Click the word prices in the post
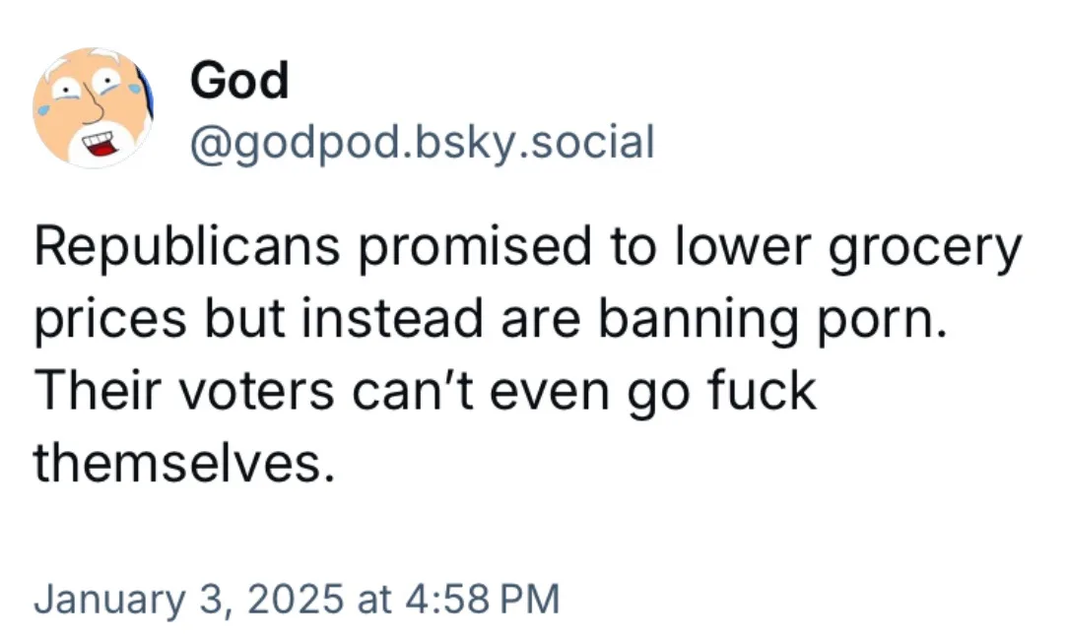 point(110,321)
